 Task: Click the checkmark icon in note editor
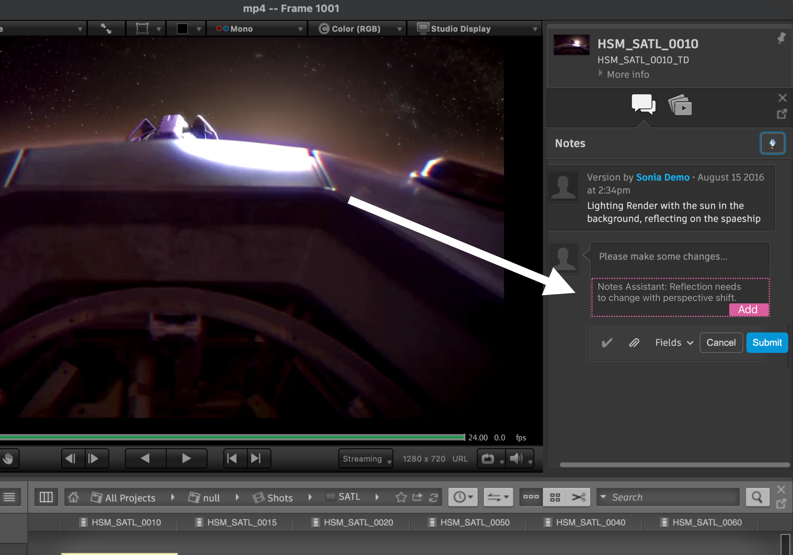click(x=607, y=342)
